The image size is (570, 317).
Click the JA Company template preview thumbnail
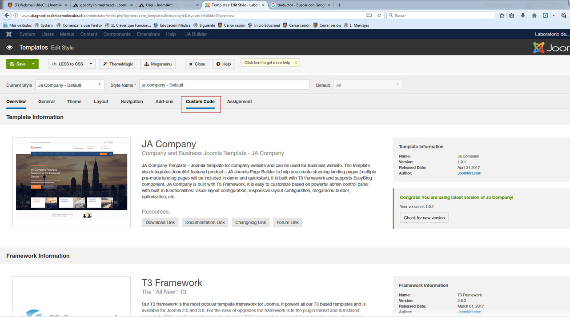[72, 182]
